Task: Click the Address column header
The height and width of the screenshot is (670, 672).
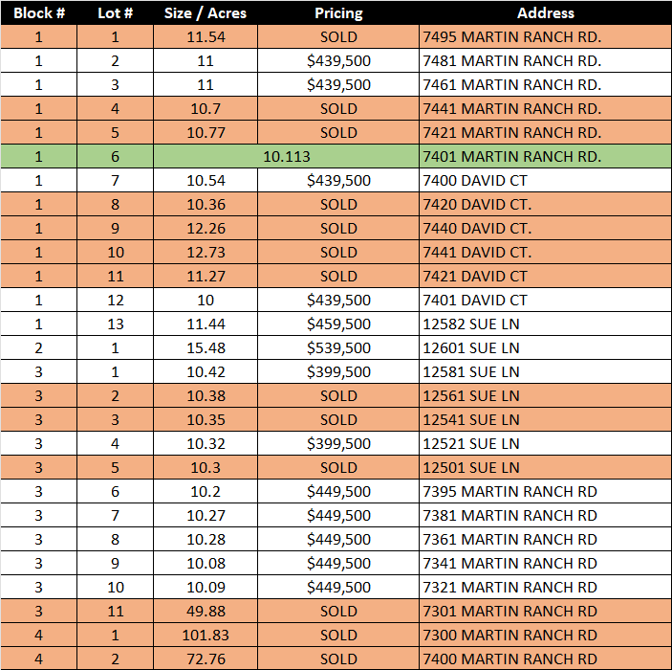Action: [545, 13]
